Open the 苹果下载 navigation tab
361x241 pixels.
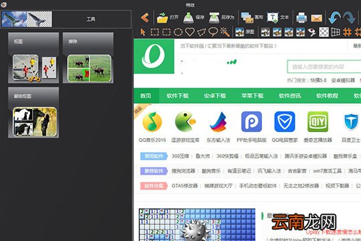[252, 96]
